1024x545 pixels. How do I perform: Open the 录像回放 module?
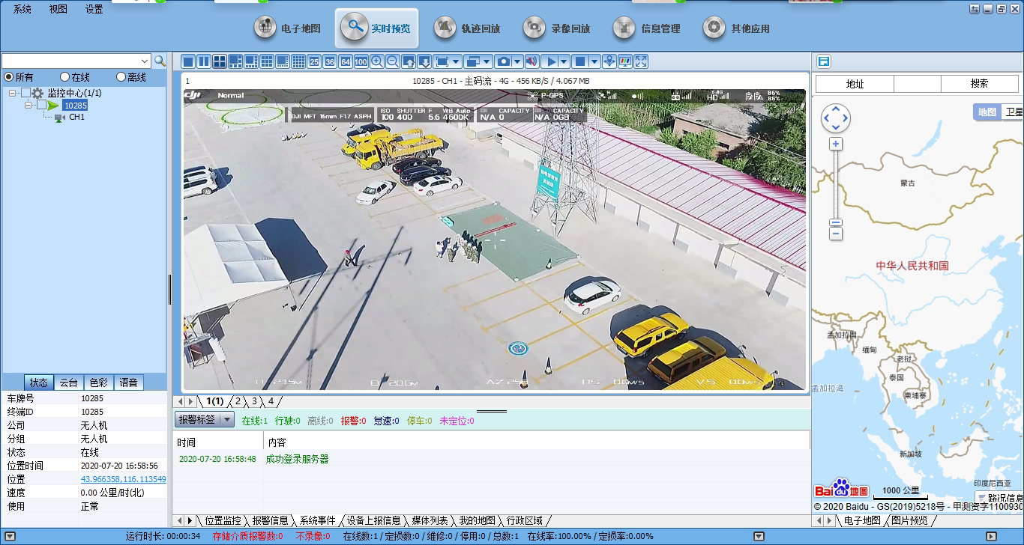(557, 28)
